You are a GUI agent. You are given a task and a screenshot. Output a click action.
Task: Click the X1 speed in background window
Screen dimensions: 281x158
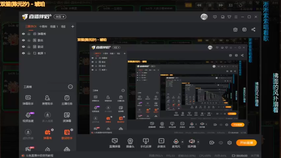(x=230, y=5)
